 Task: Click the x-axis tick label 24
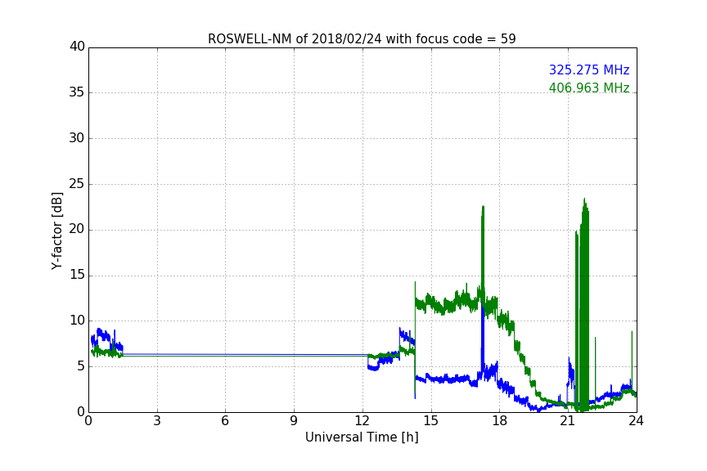(636, 421)
